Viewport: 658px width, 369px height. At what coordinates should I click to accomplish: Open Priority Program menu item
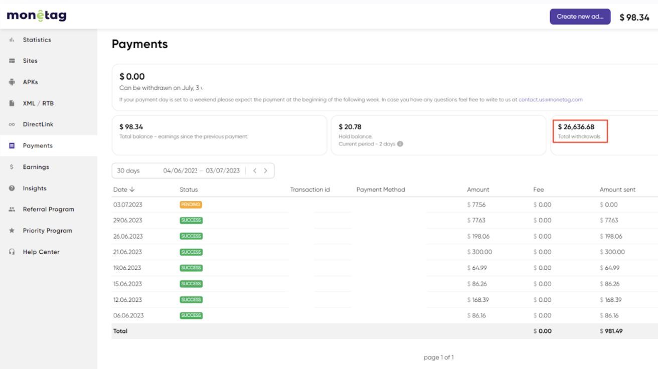click(x=47, y=231)
